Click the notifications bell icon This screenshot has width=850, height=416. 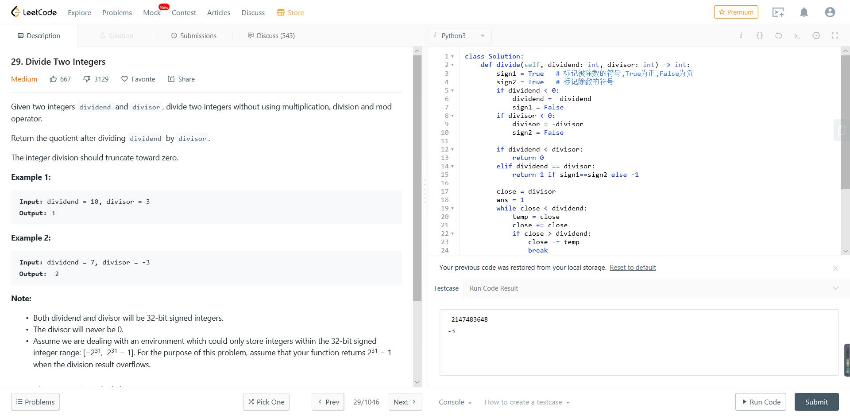804,12
